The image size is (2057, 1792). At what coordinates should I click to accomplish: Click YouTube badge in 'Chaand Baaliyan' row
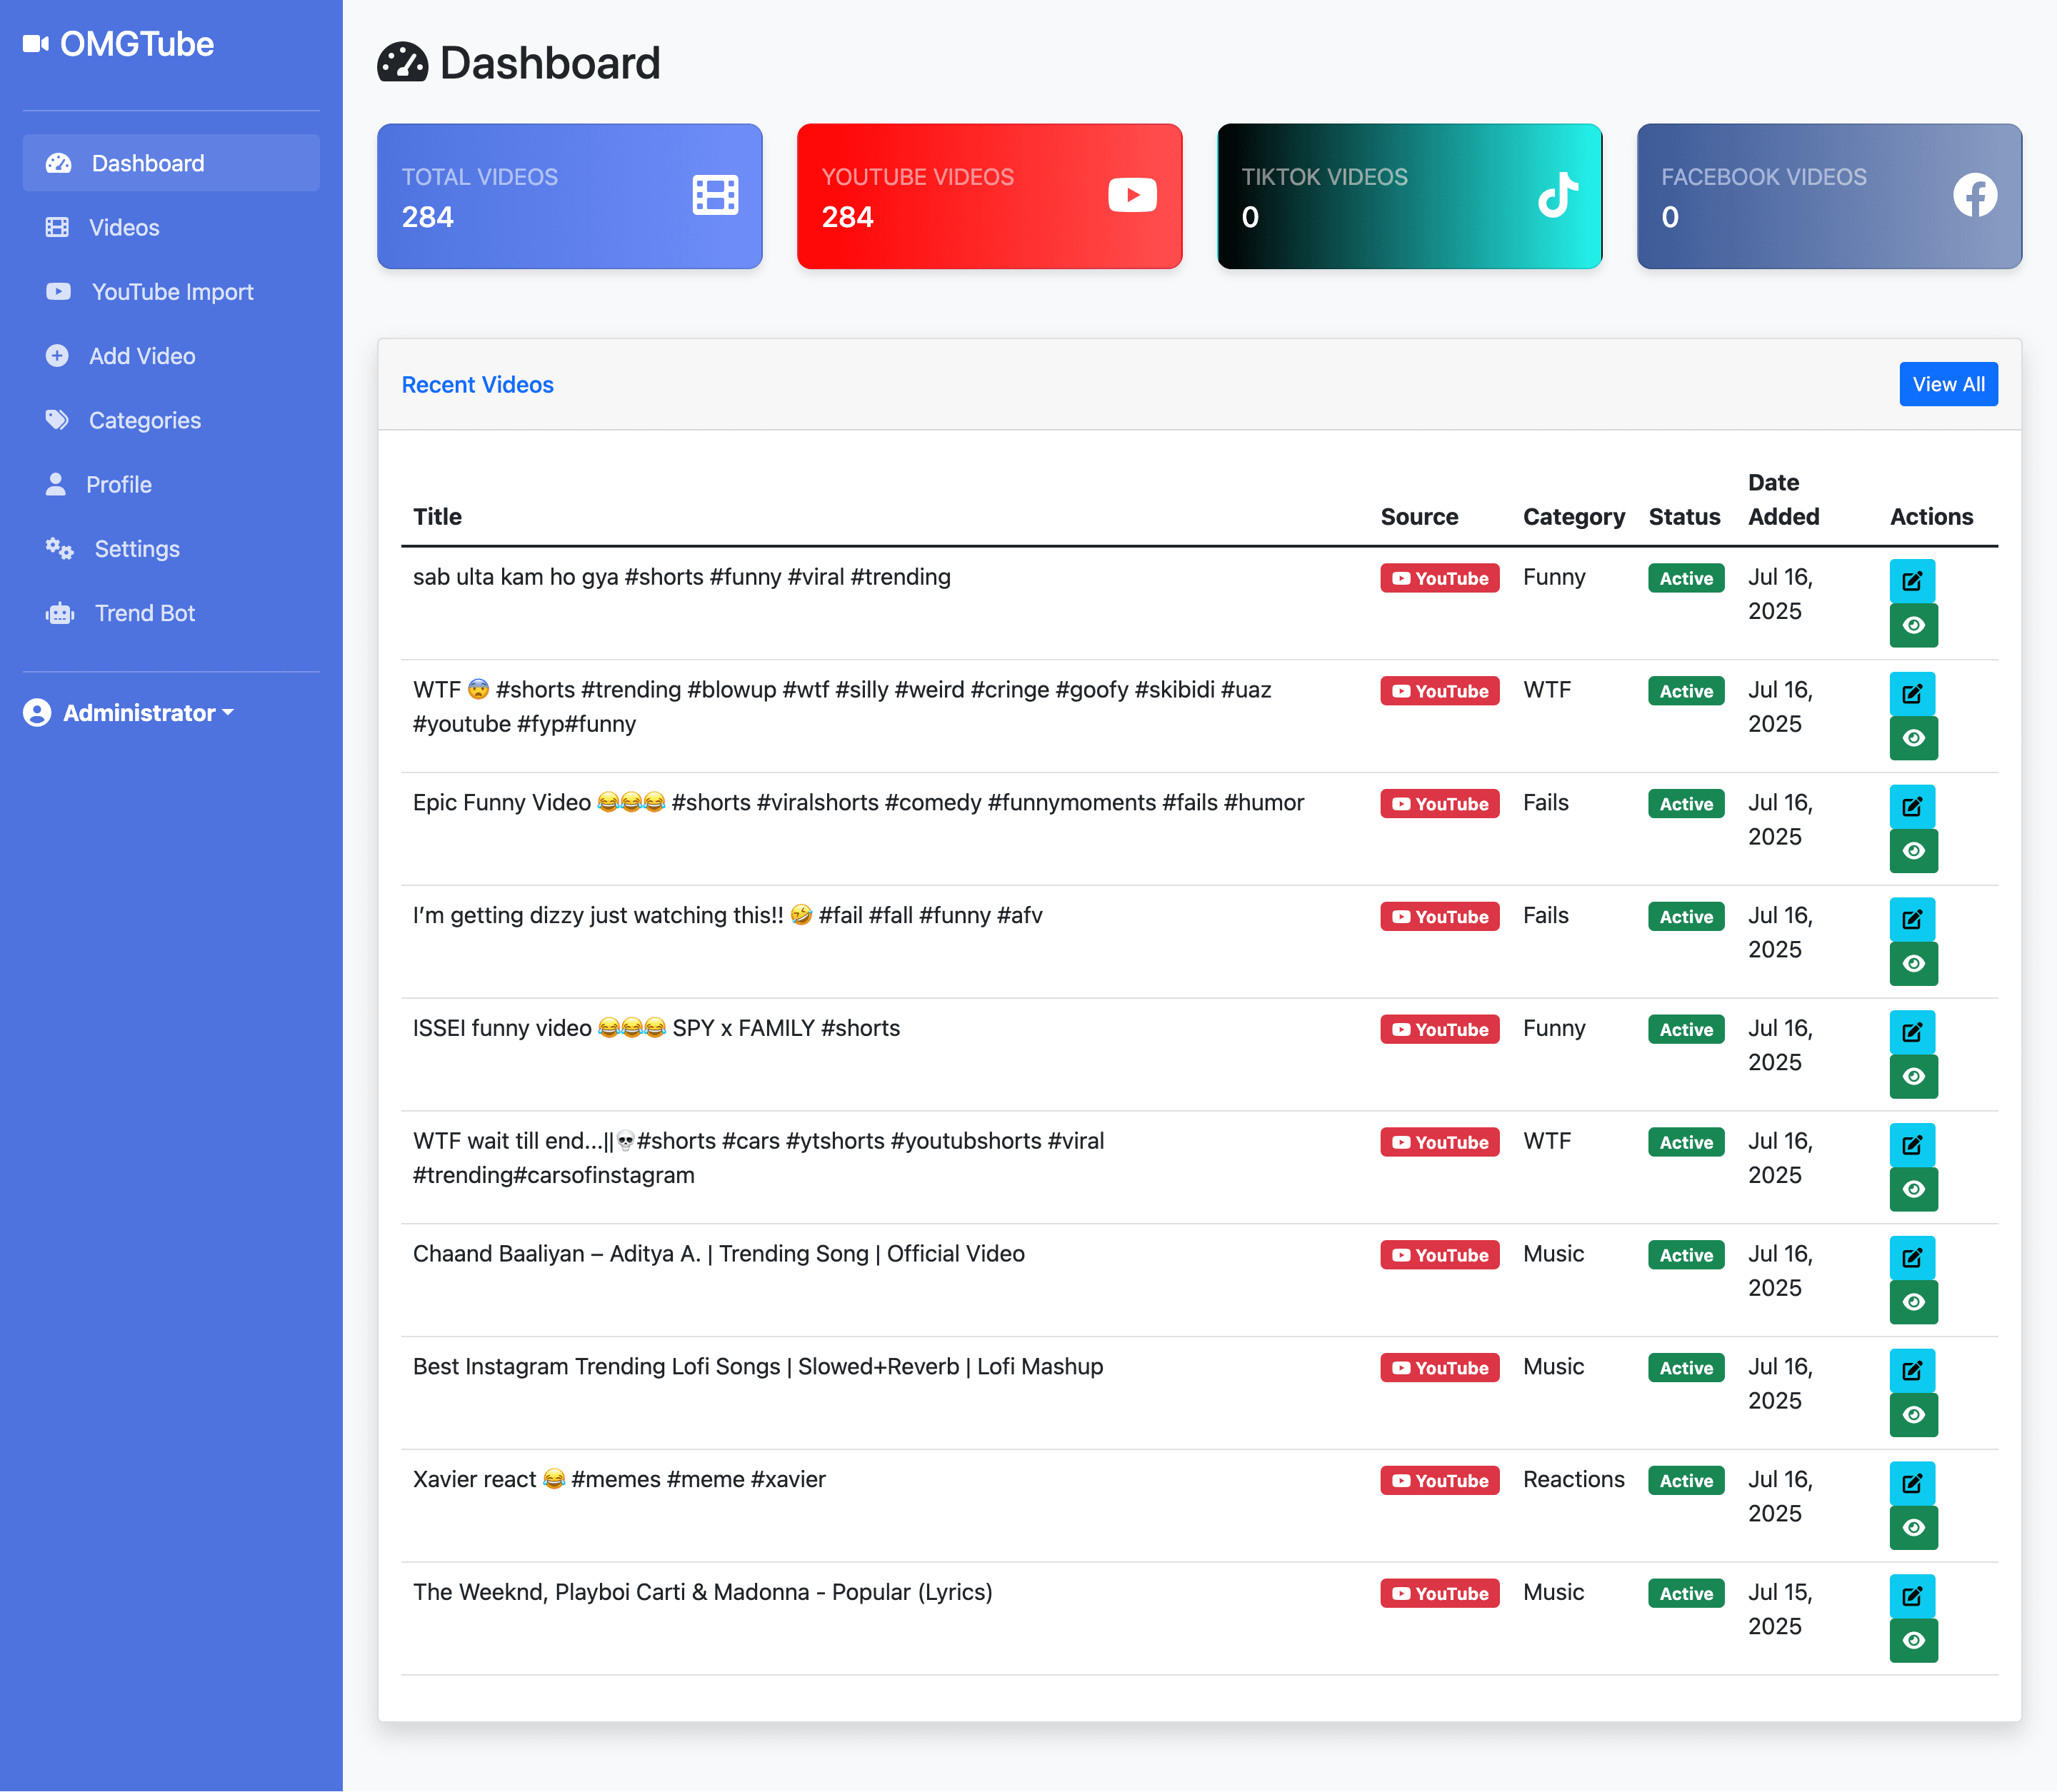[x=1438, y=1256]
